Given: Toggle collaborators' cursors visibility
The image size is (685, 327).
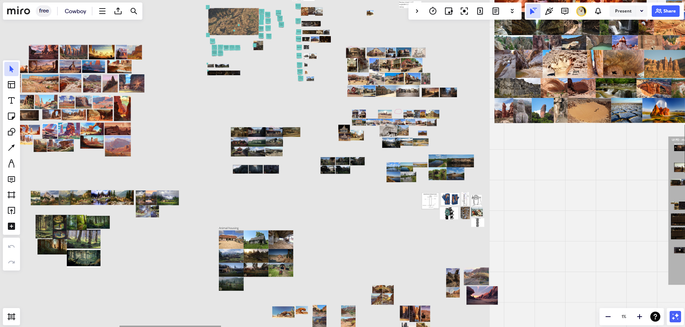Looking at the screenshot, I should click(x=533, y=11).
